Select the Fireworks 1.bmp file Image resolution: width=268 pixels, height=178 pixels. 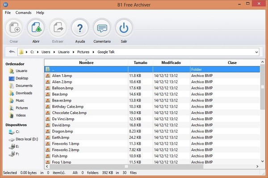tap(66, 144)
